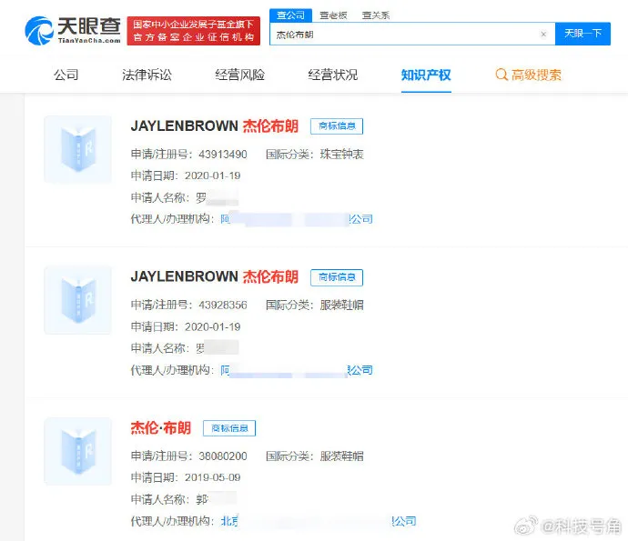Select registration number 43913490

click(x=223, y=155)
